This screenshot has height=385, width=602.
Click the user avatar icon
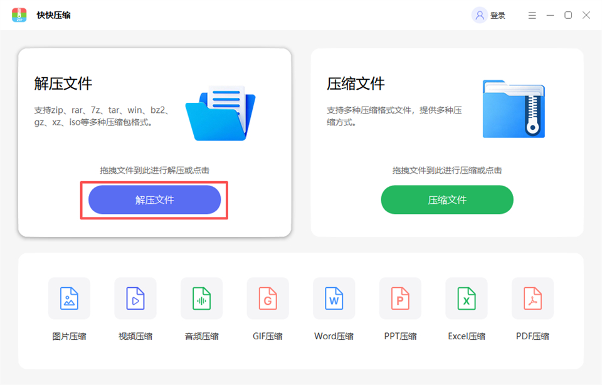(x=478, y=15)
